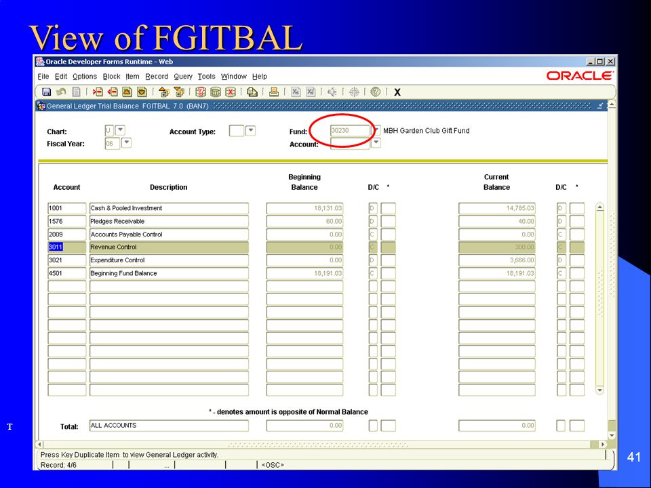The width and height of the screenshot is (651, 488).
Task: Open the Record menu
Action: [157, 77]
